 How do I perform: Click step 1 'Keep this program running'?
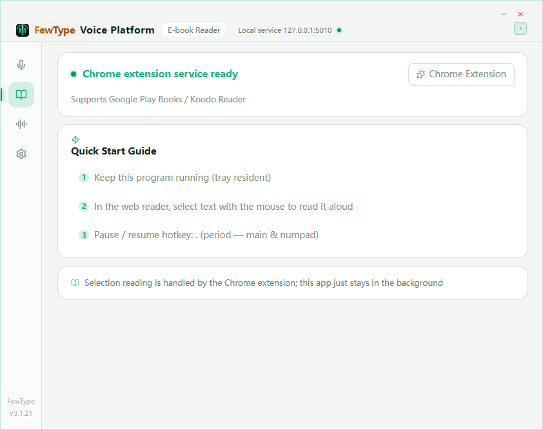(182, 178)
